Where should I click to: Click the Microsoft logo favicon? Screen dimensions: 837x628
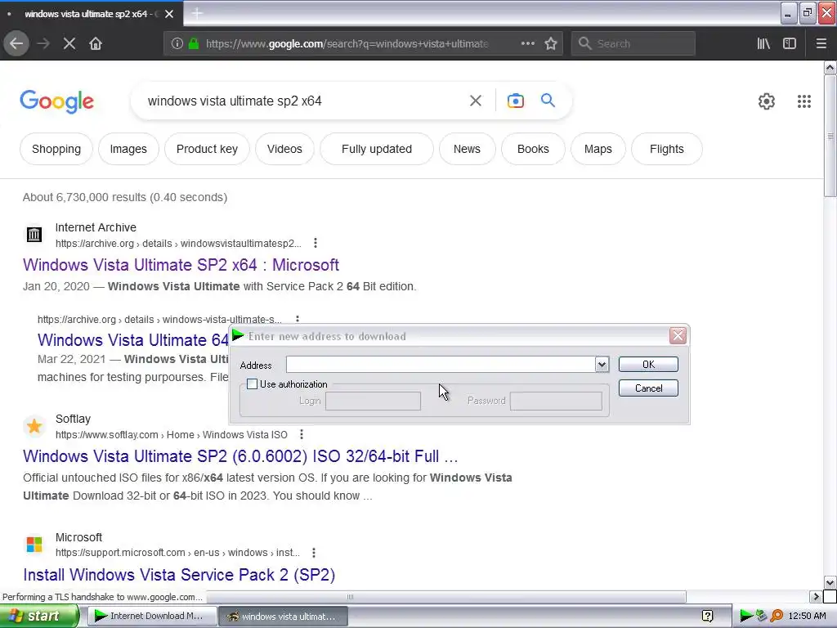click(34, 544)
